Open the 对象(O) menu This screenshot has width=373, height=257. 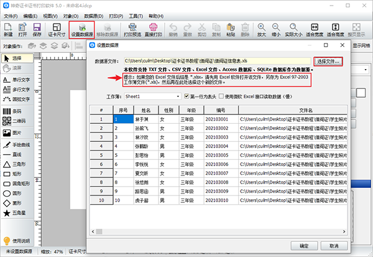point(71,16)
